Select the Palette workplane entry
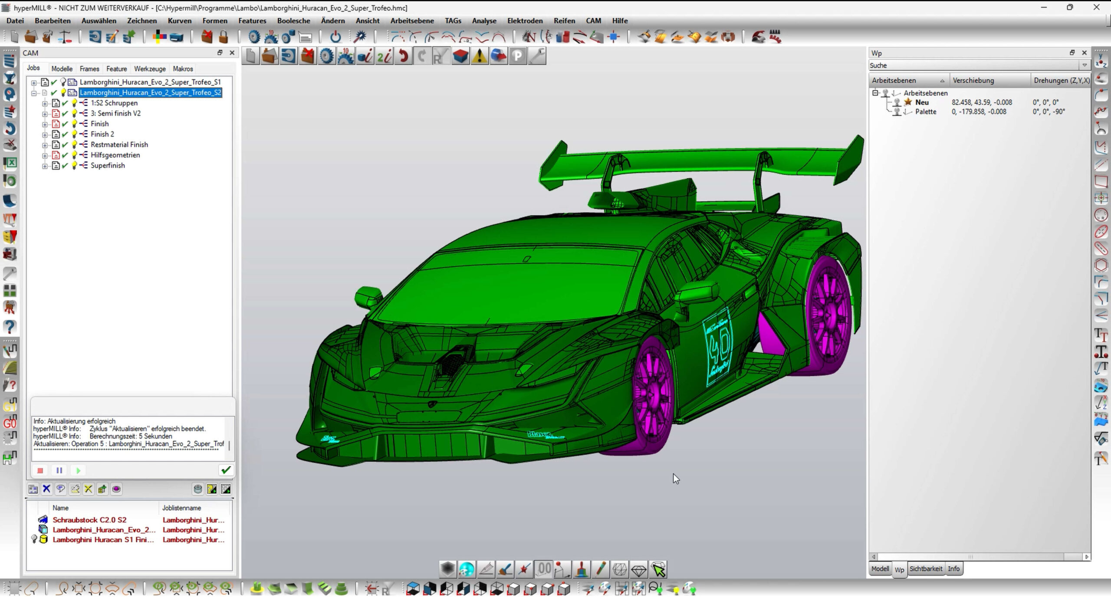The width and height of the screenshot is (1111, 597). 925,112
